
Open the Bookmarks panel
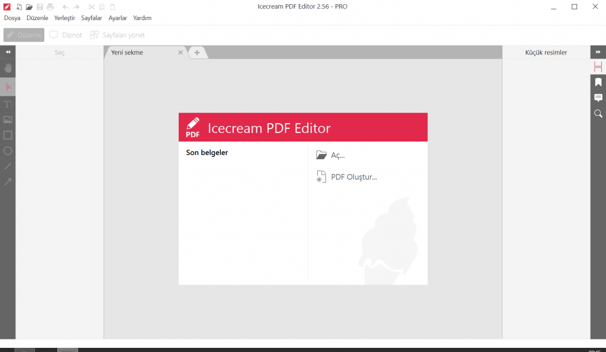(598, 82)
